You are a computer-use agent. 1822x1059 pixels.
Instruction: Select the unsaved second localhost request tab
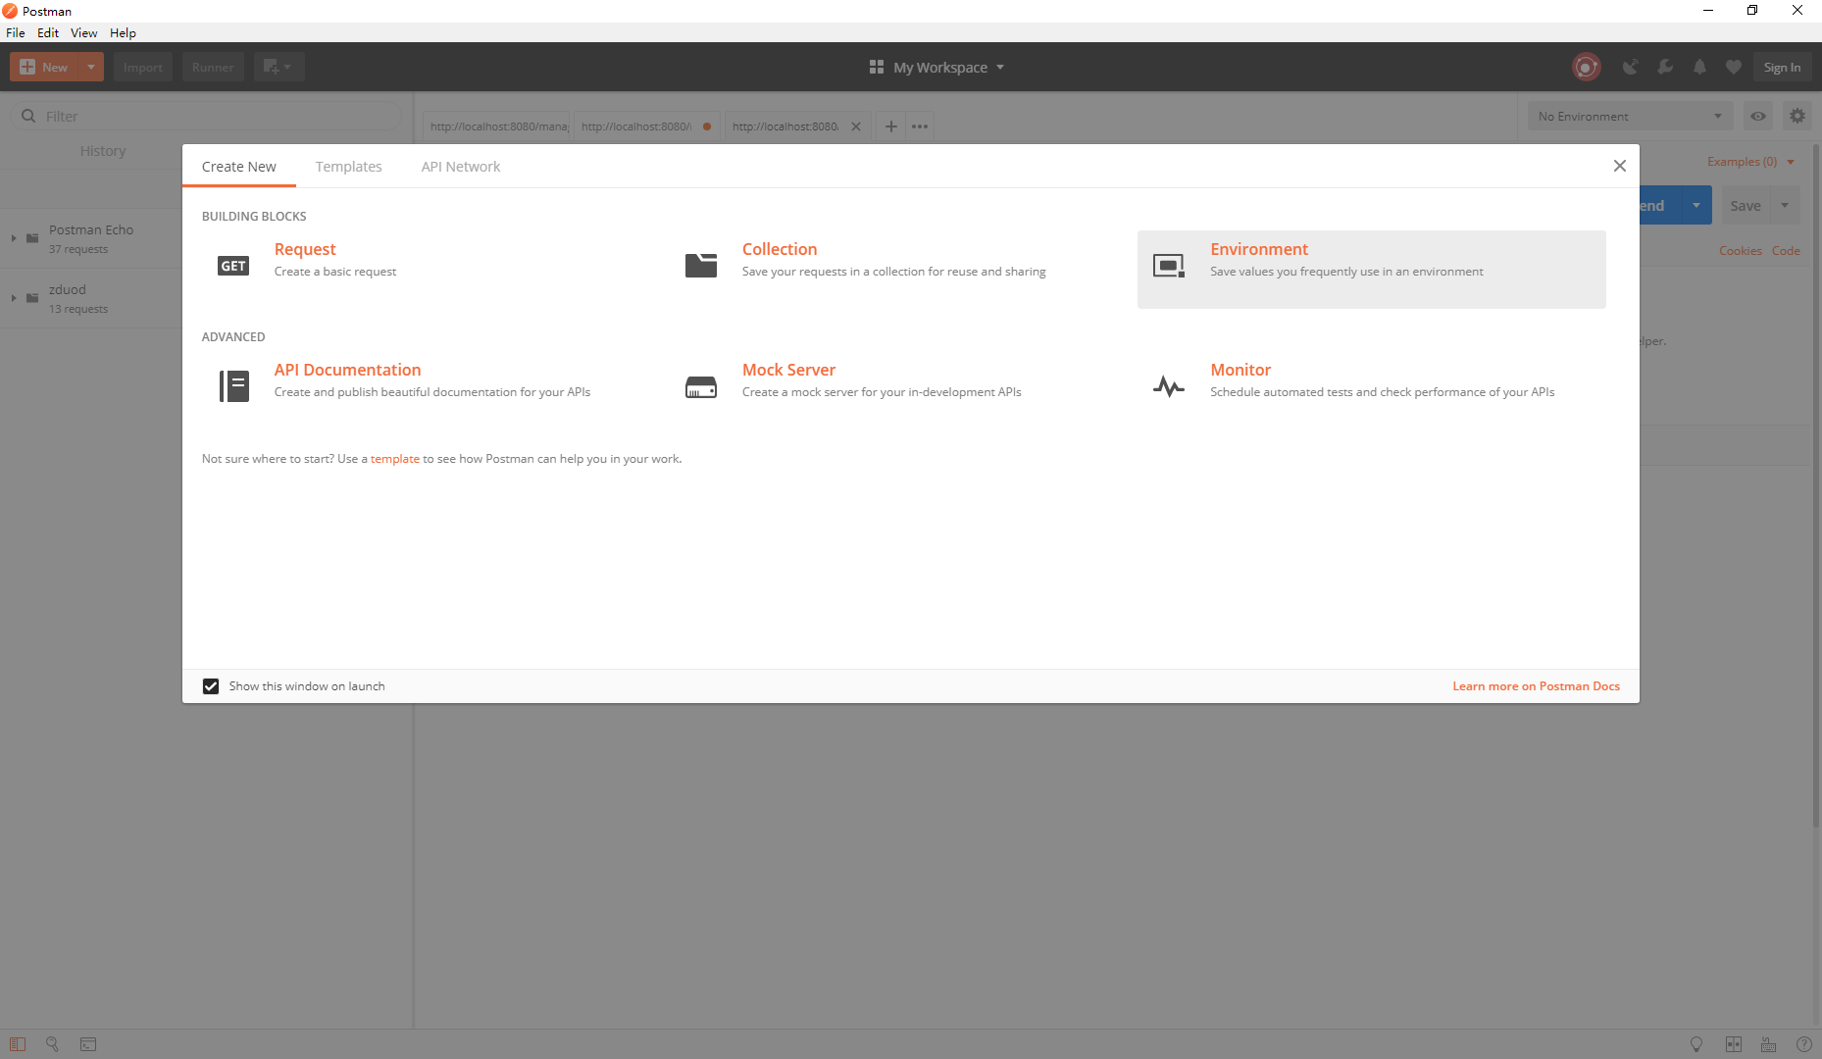(x=647, y=126)
